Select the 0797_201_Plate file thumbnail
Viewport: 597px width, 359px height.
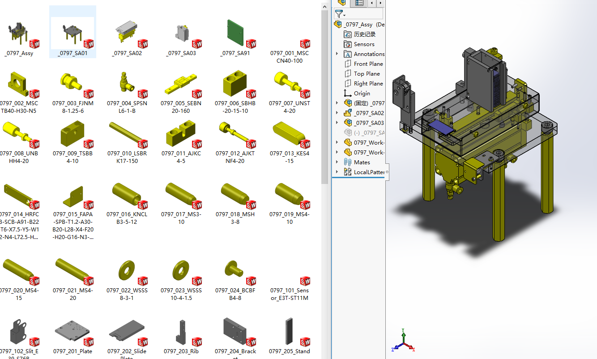pos(72,333)
